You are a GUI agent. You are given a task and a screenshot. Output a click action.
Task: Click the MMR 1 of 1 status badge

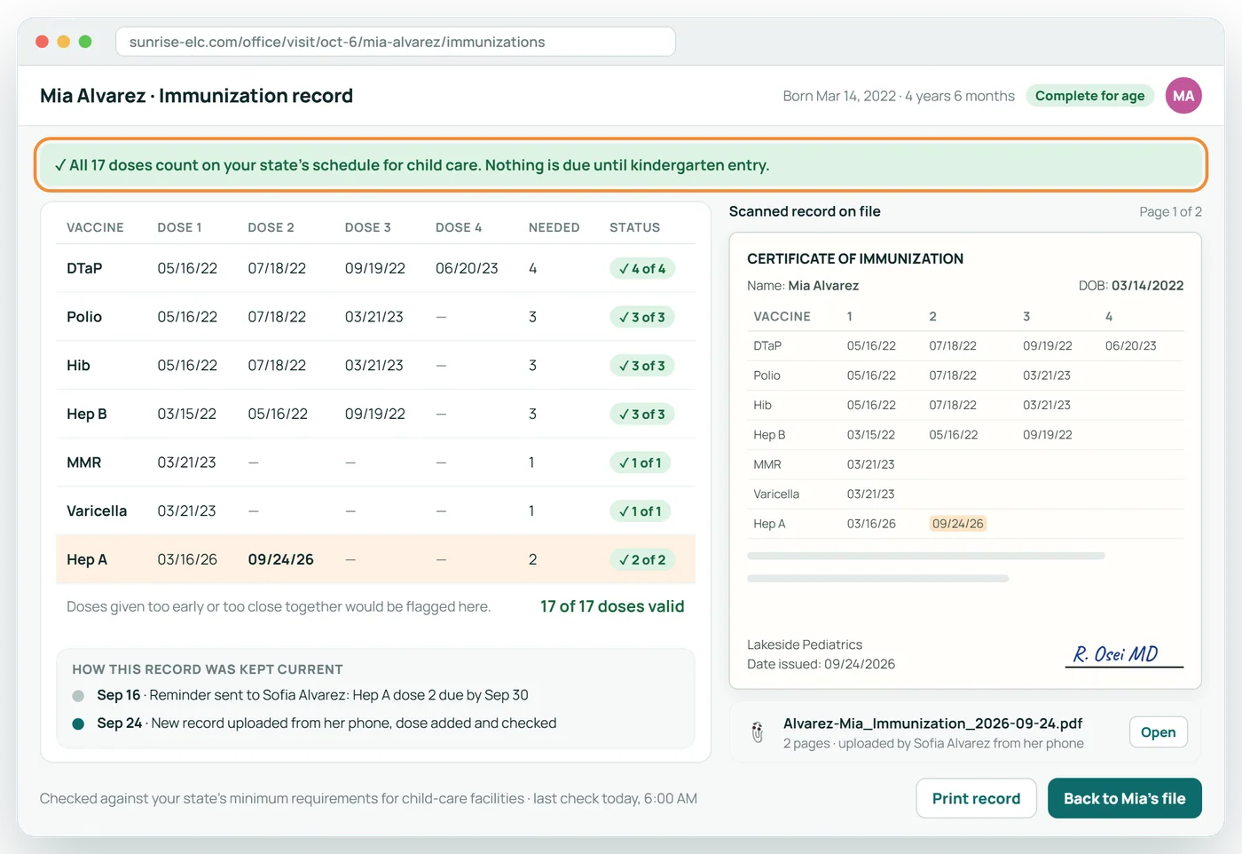coord(641,463)
